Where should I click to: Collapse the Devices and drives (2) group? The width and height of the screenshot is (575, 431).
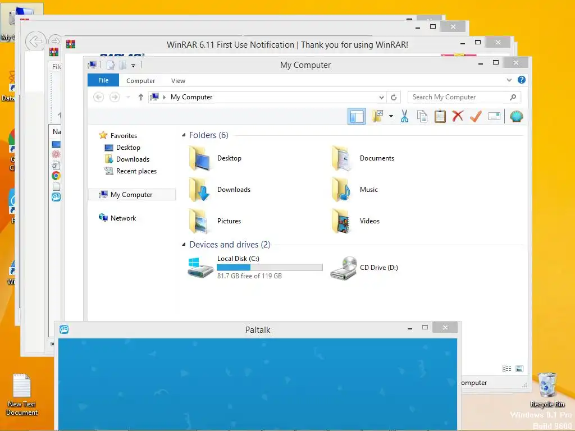tap(184, 245)
